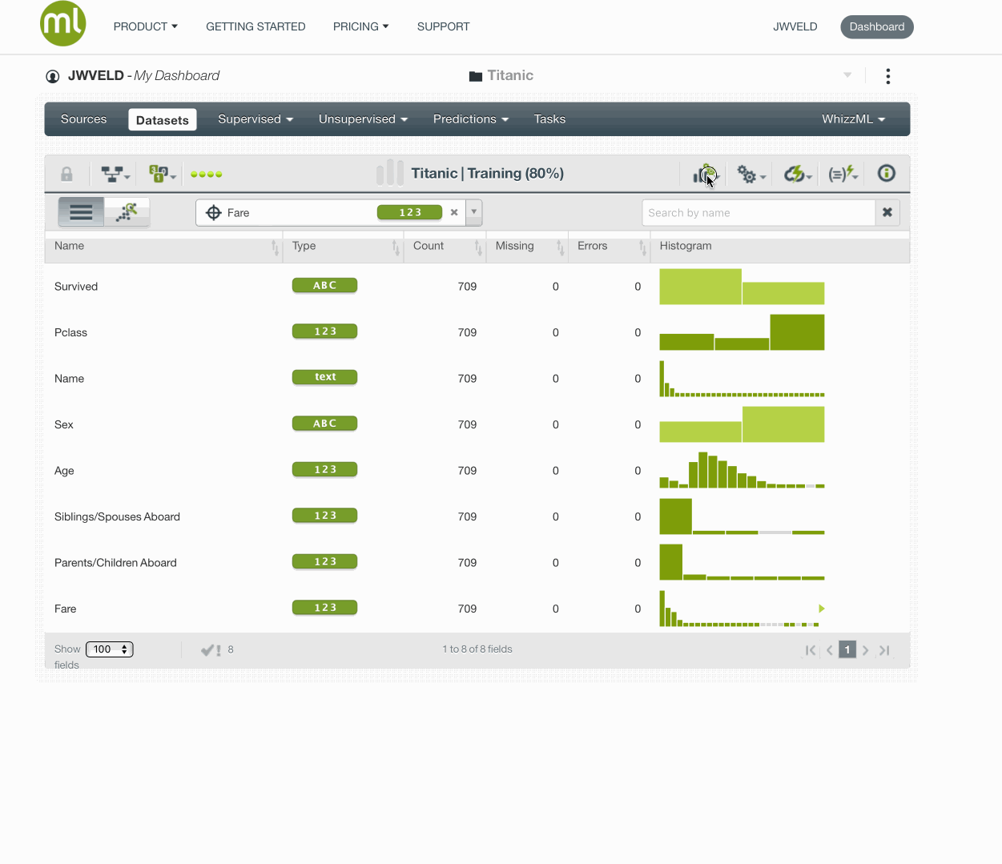Open the refresh lightning actions menu
Image resolution: width=1002 pixels, height=864 pixels.
[797, 174]
